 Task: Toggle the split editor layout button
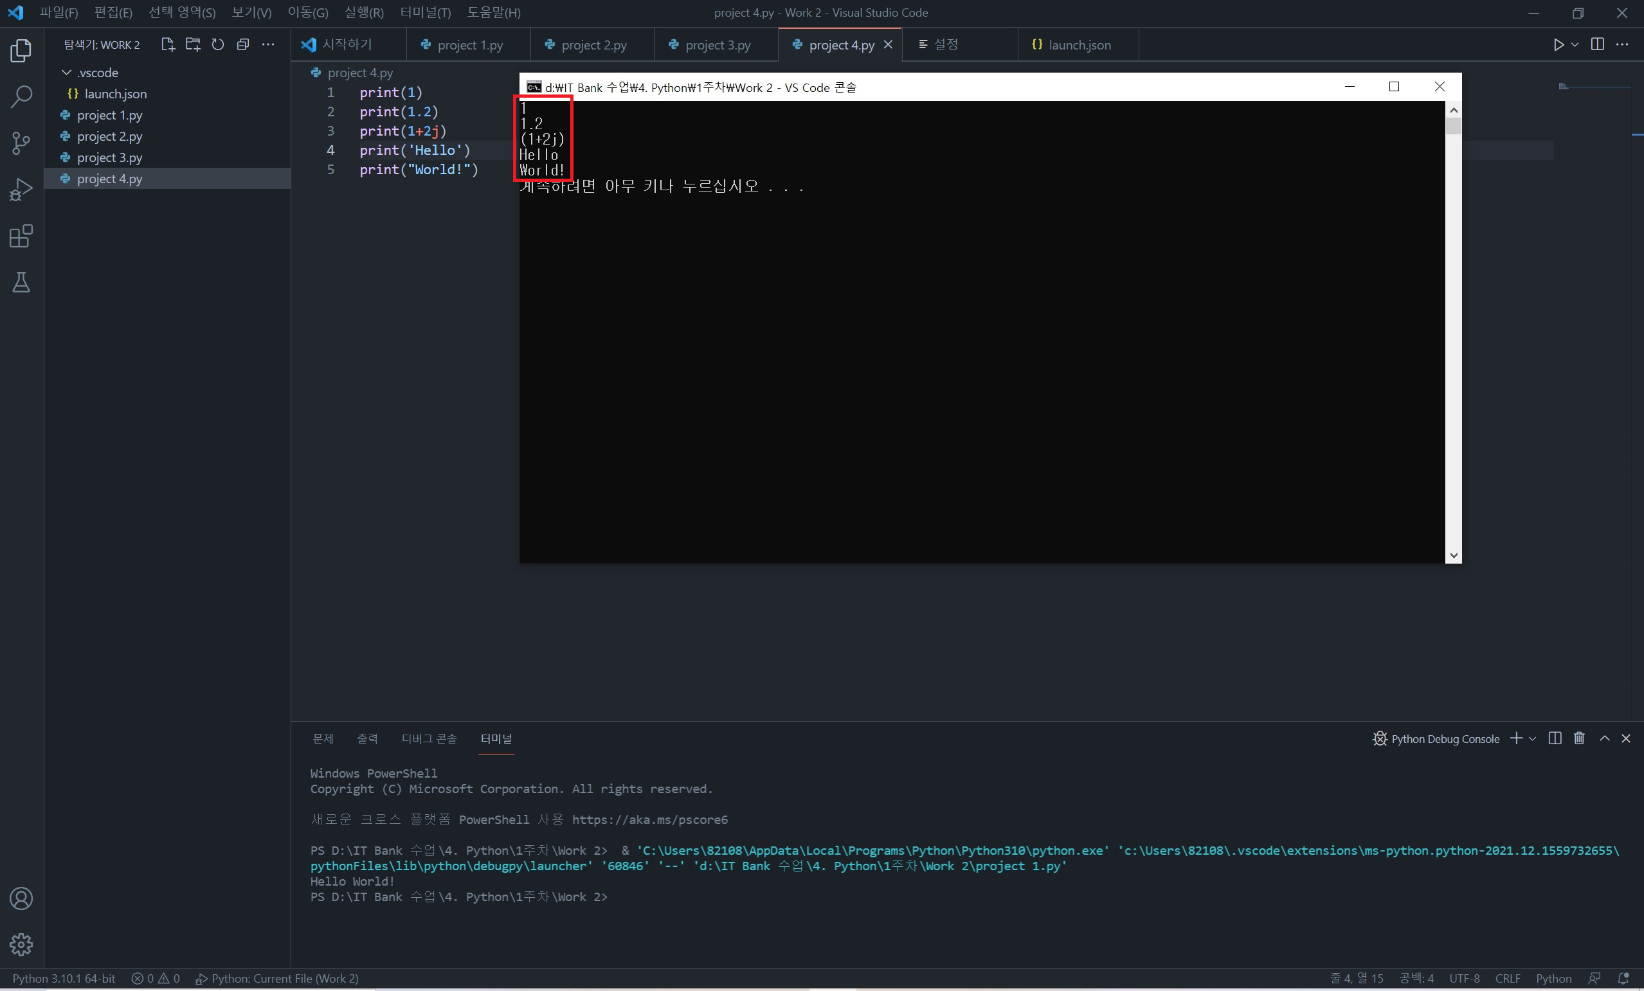tap(1597, 45)
